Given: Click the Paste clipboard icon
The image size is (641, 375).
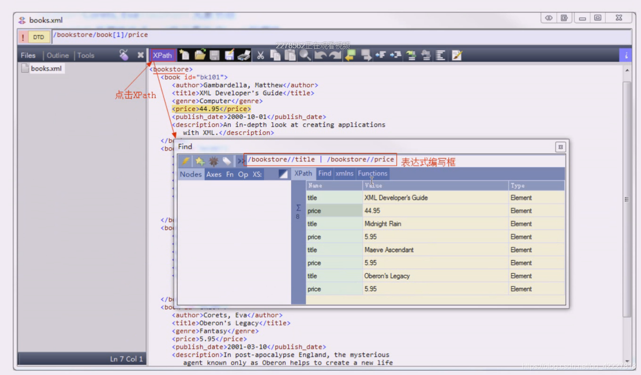Looking at the screenshot, I should (290, 55).
